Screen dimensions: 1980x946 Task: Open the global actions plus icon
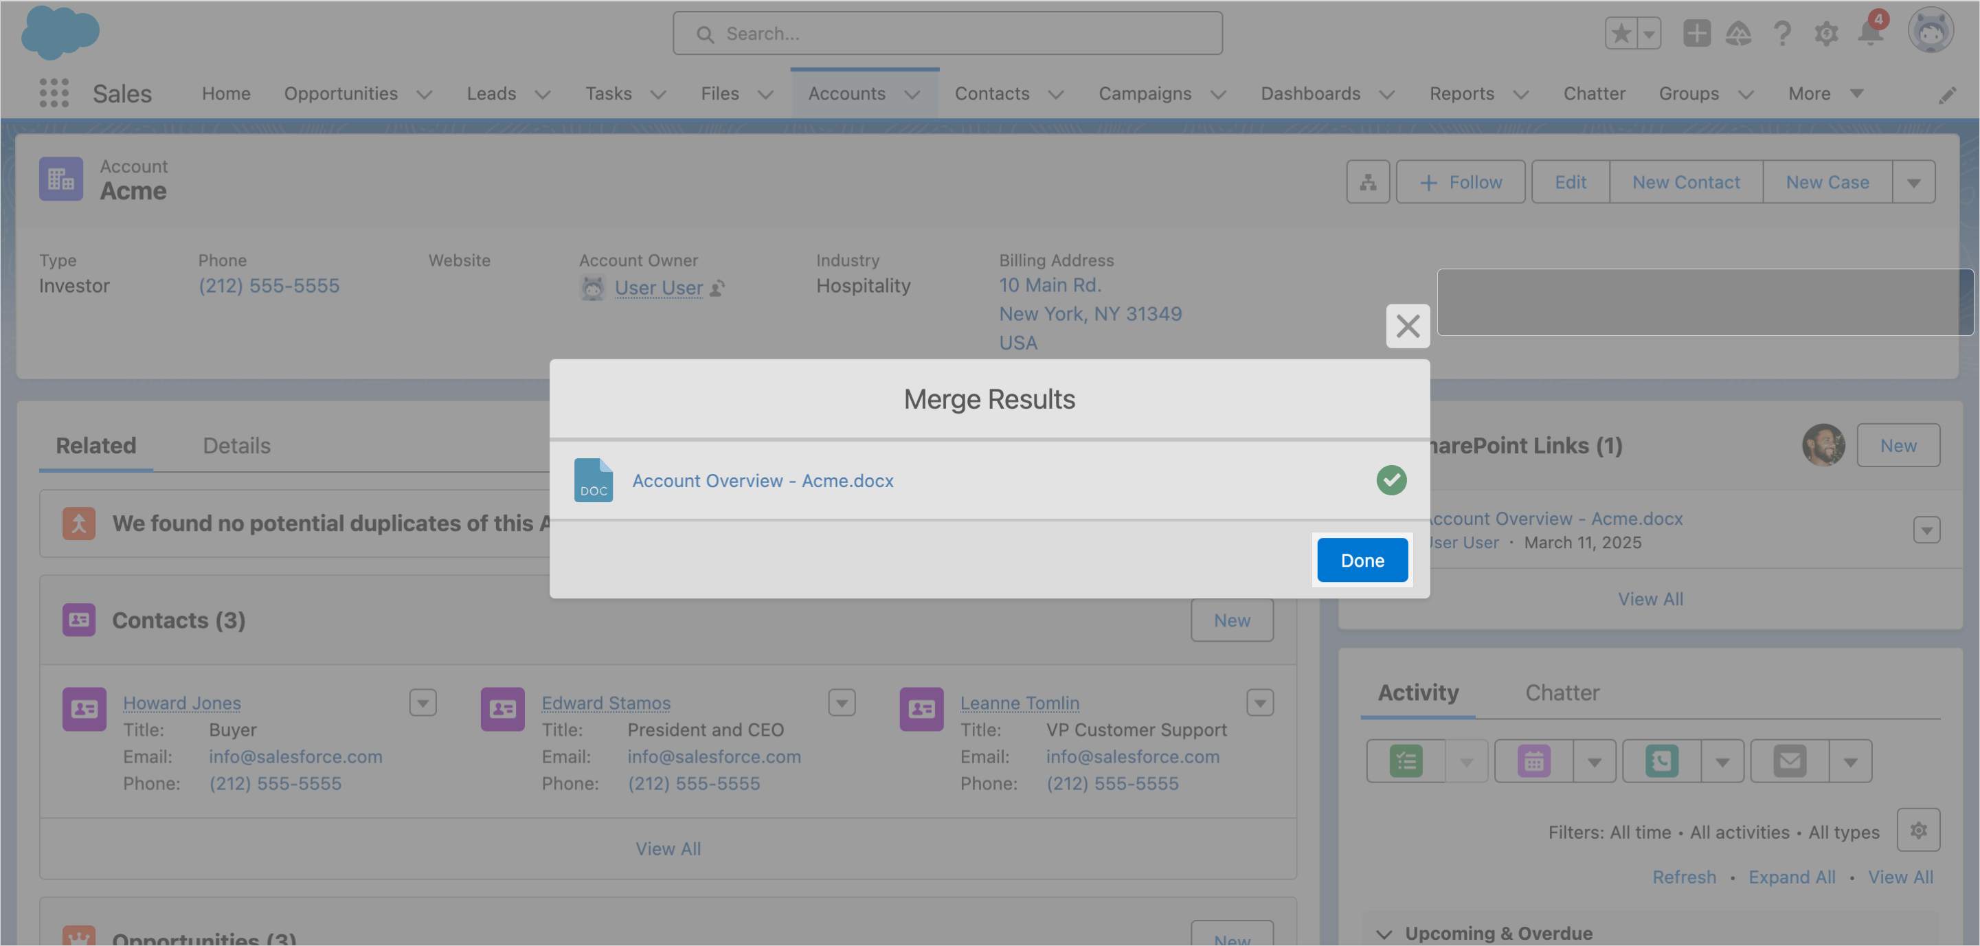tap(1697, 33)
